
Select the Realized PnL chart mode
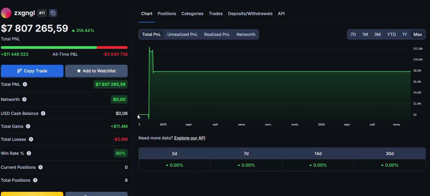[x=217, y=34]
